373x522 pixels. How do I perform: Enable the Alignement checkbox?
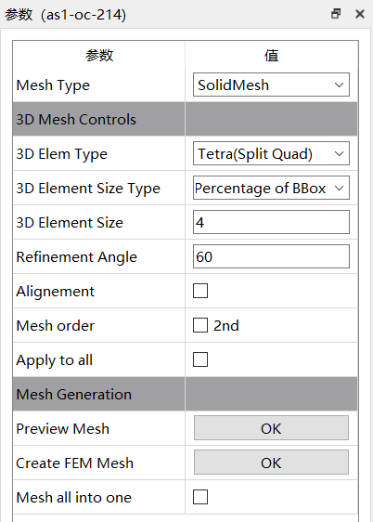(x=200, y=291)
